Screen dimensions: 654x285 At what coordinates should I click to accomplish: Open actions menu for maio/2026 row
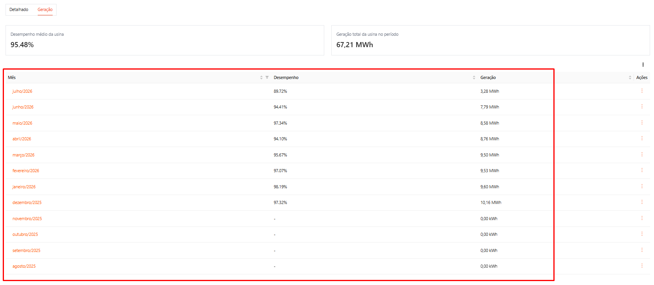tap(642, 123)
